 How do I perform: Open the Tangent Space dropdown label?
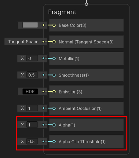[23, 42]
